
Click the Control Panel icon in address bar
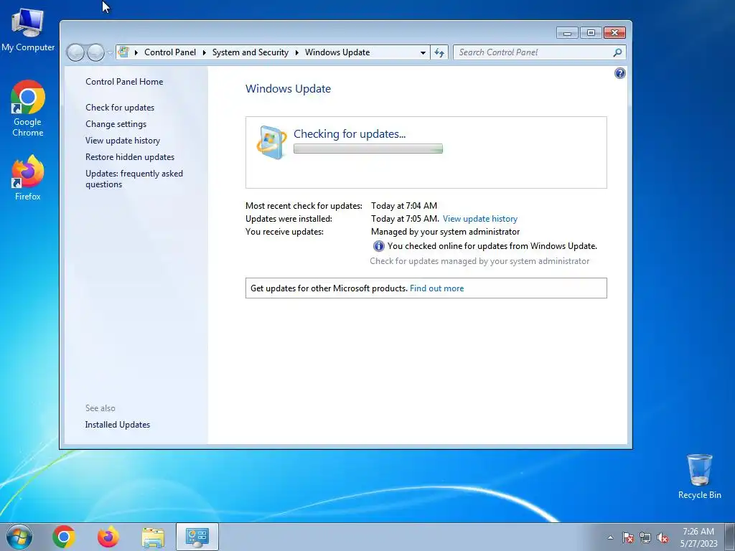coord(123,52)
